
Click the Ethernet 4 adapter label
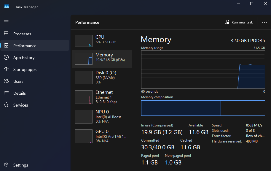[104, 97]
